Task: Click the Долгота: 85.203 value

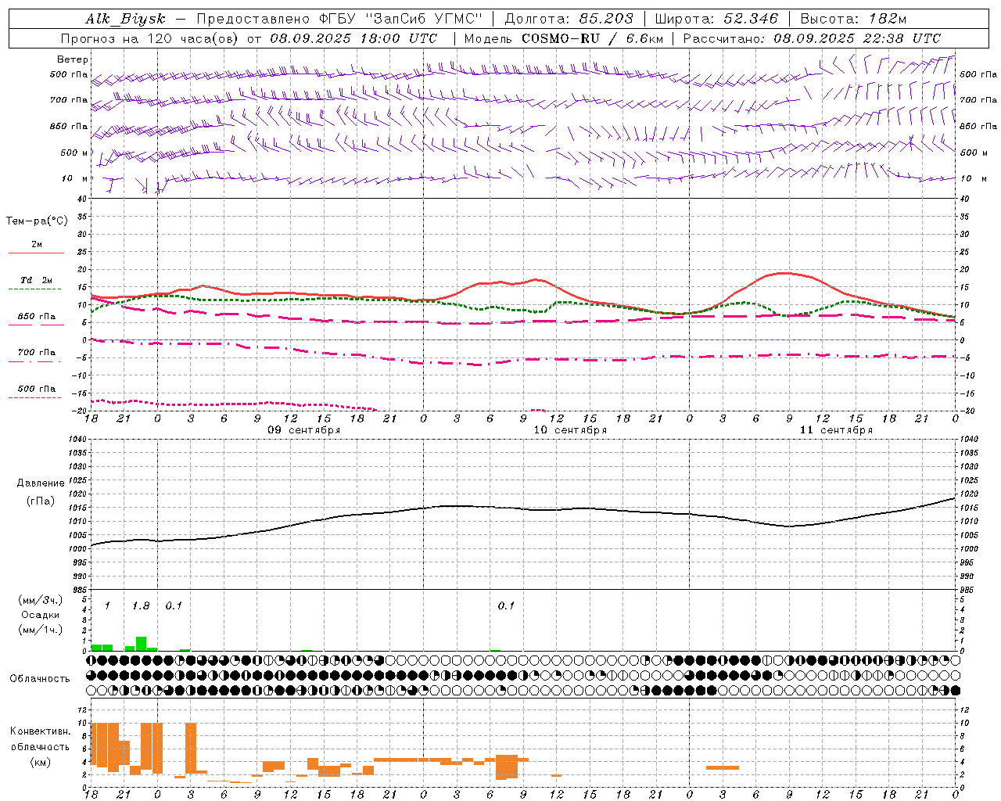Action: tap(569, 19)
